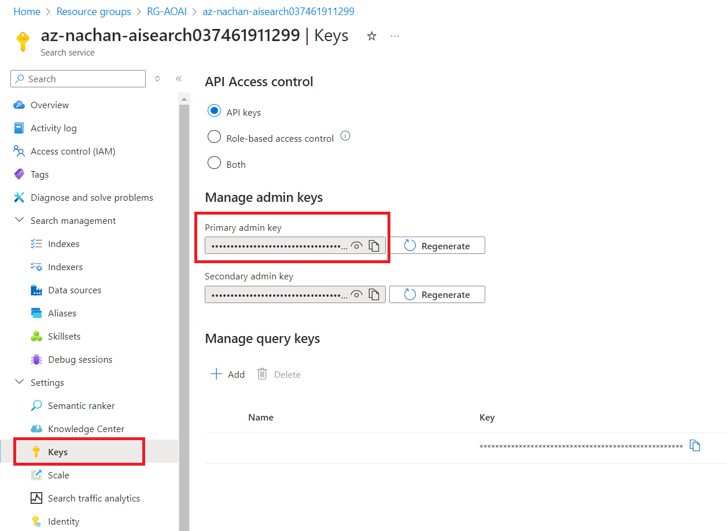
Task: Open Indexes in the sidebar
Action: click(64, 244)
